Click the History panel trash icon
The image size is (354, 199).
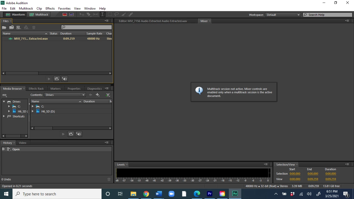(x=109, y=179)
